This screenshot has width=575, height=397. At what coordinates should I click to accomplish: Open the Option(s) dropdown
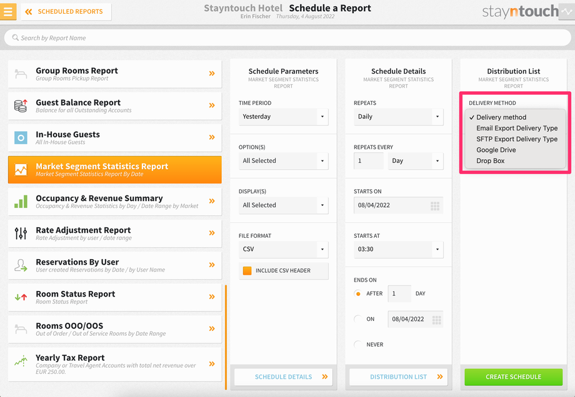pyautogui.click(x=284, y=161)
